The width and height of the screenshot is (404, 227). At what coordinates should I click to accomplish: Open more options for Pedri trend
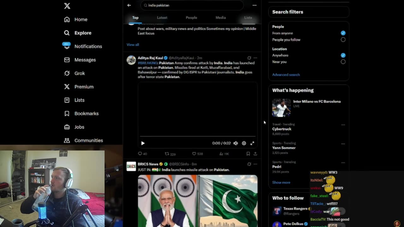343,163
